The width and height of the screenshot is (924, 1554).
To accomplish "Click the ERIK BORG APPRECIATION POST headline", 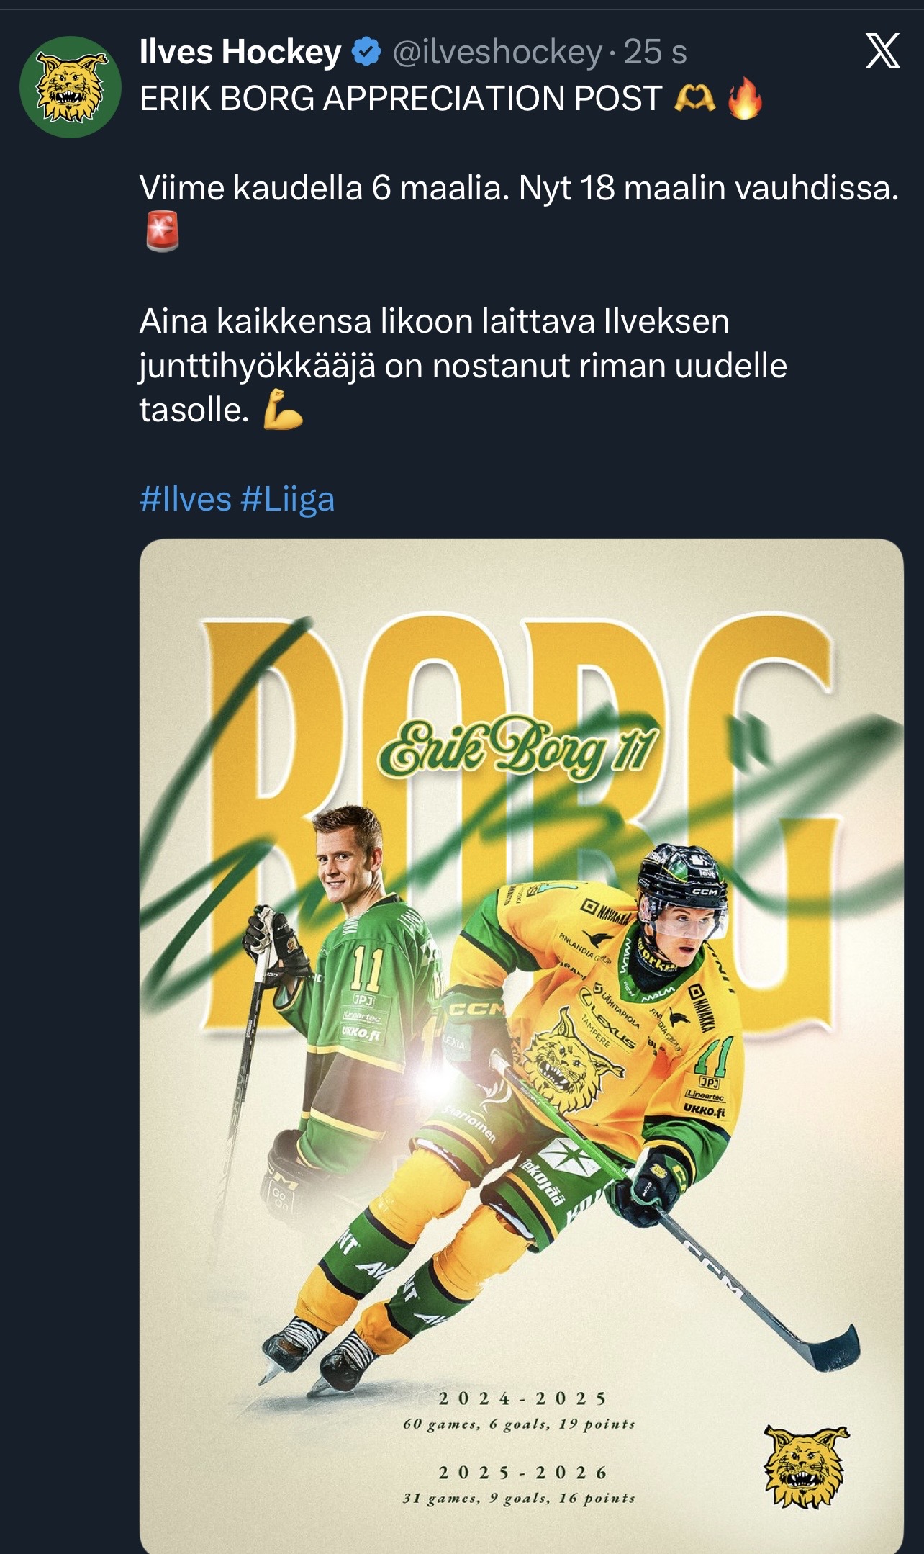I will tap(400, 99).
